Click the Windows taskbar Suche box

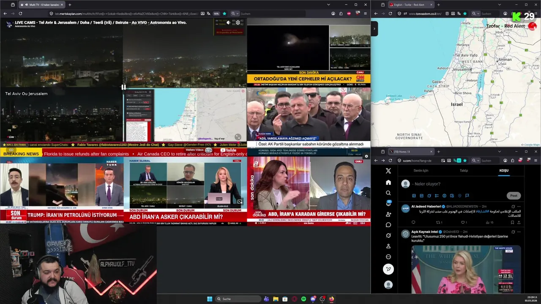pyautogui.click(x=238, y=299)
